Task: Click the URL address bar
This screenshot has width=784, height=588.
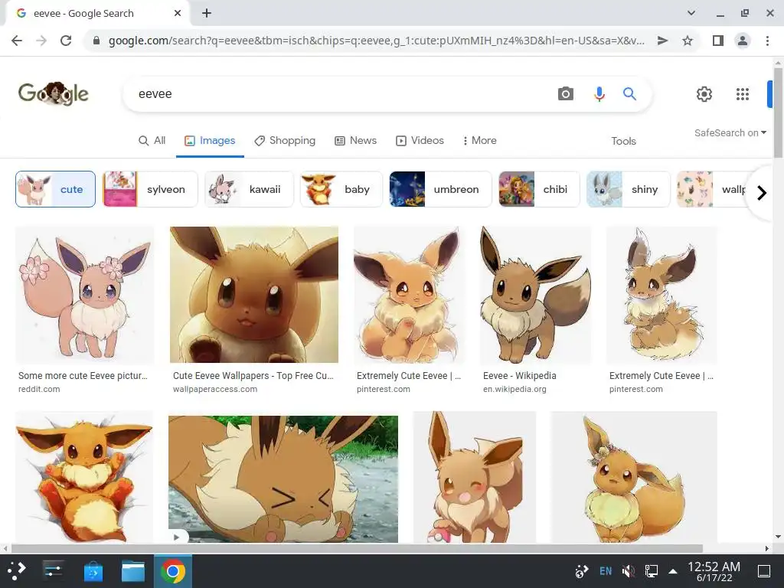Action: 376,41
